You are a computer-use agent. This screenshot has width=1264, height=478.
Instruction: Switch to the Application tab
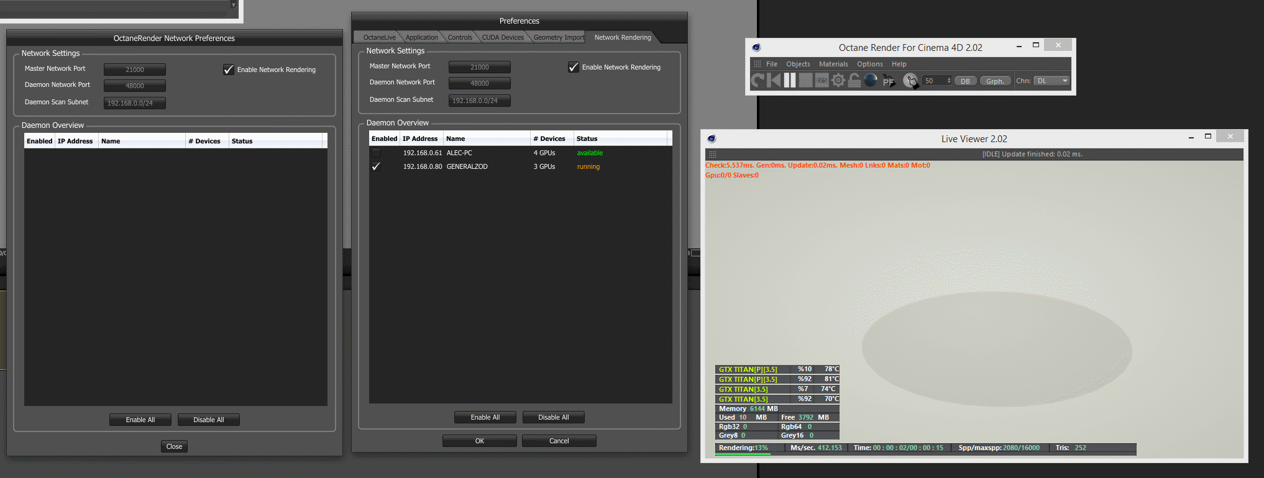coord(421,37)
